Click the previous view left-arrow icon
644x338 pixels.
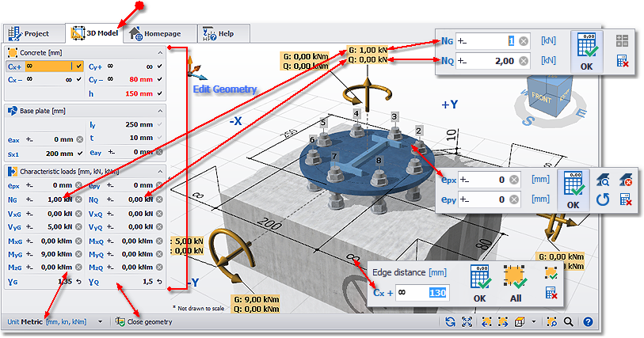coord(486,322)
